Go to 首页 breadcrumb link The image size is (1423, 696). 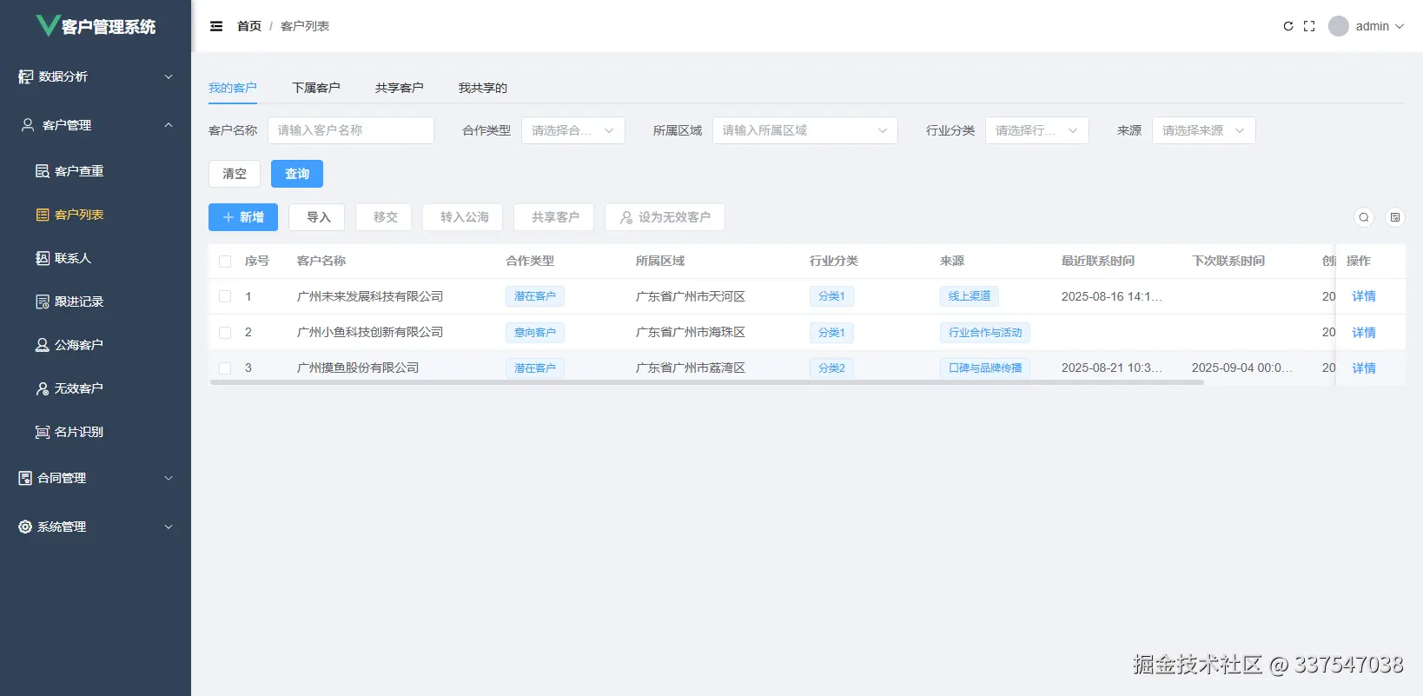point(249,26)
